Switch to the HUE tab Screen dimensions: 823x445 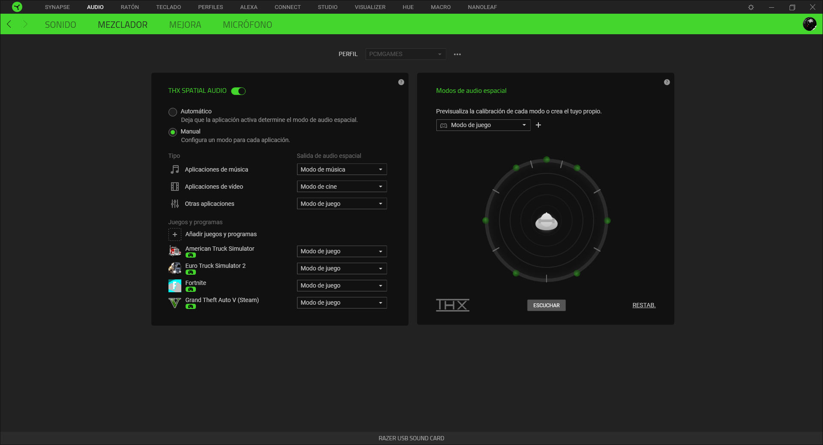[x=408, y=7]
